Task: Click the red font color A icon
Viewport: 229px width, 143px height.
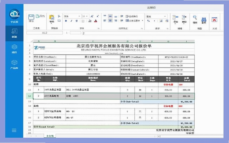Action: [x=95, y=21]
